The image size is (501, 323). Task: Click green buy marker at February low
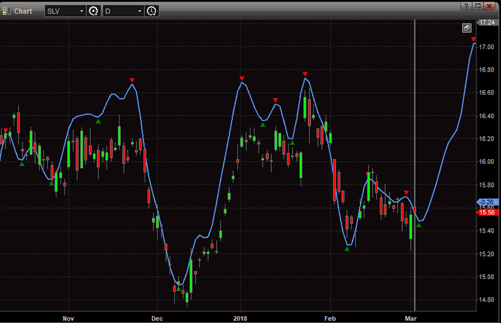[347, 248]
